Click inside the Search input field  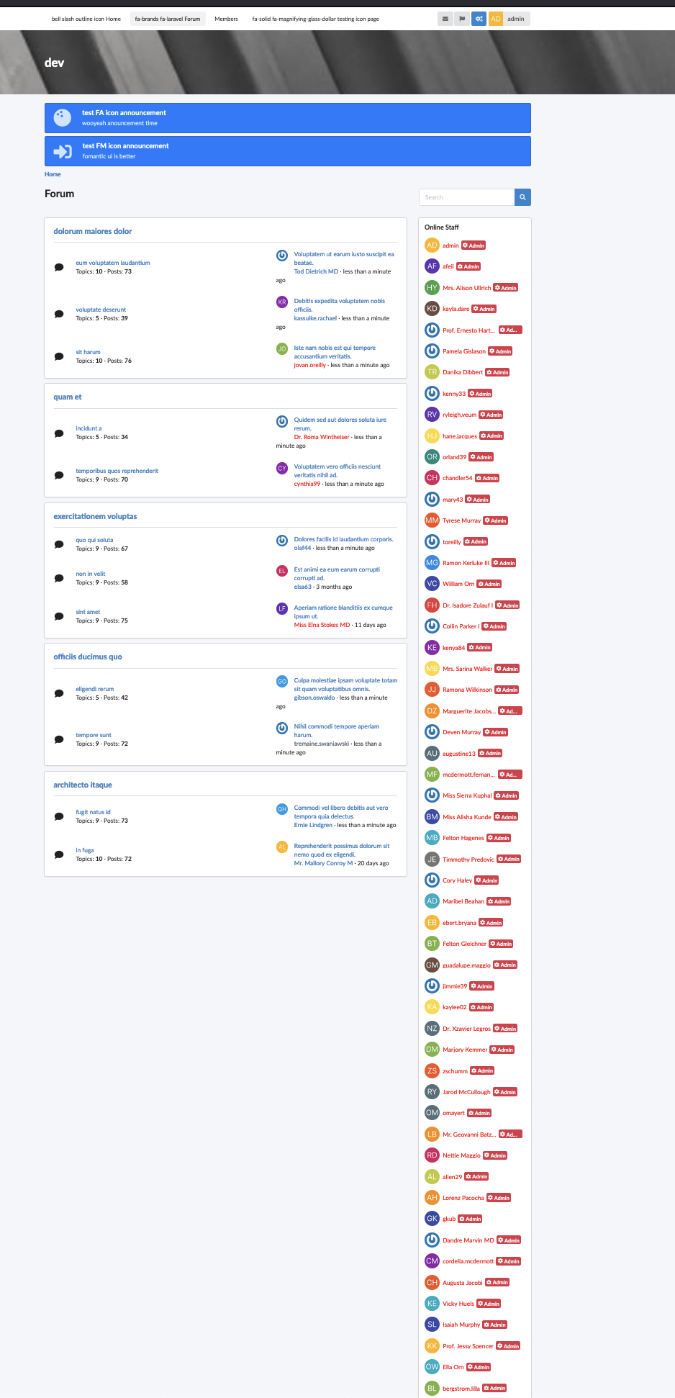tap(466, 197)
